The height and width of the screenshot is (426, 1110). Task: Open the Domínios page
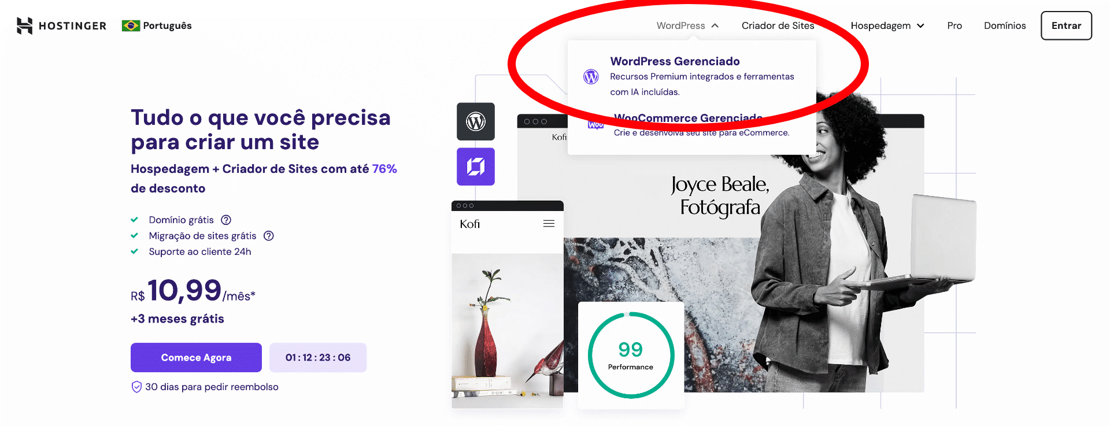tap(1005, 25)
